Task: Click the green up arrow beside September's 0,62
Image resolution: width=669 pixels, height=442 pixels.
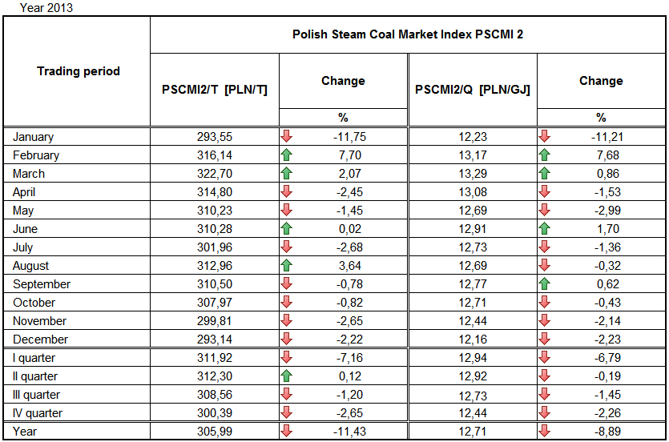Action: point(545,284)
